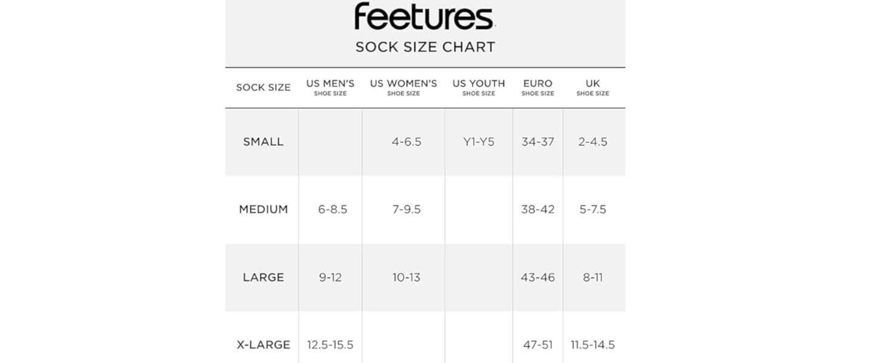Click the 12.5-15.5 men's size cell
The height and width of the screenshot is (363, 887).
(x=330, y=345)
